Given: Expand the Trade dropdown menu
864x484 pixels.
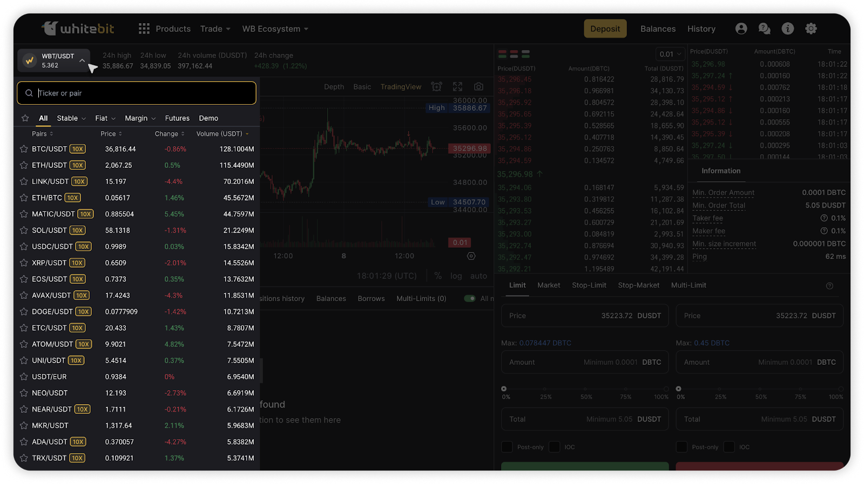Looking at the screenshot, I should click(215, 29).
